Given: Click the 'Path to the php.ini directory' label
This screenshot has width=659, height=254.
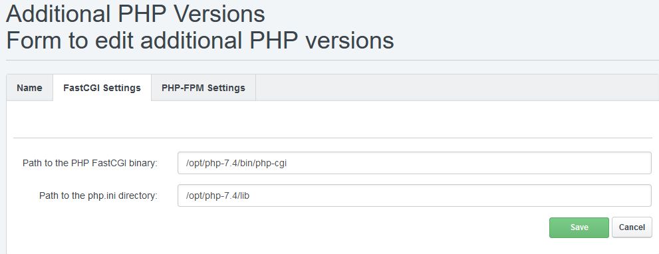Looking at the screenshot, I should tap(98, 195).
